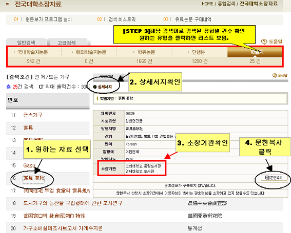The width and height of the screenshot is (291, 233).
Task: Open 유료논문 구매내역 link
Action: click(193, 19)
